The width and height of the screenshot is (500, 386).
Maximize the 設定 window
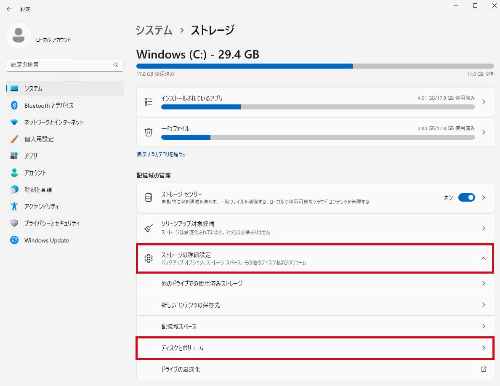pos(475,5)
